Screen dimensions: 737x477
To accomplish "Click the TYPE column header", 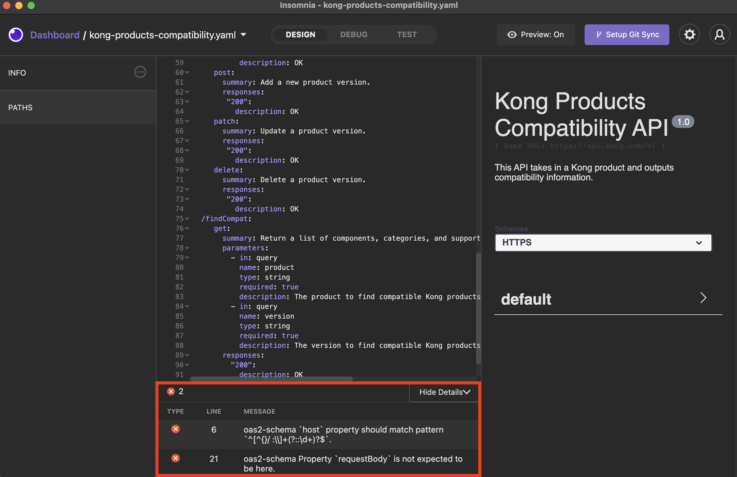I will pyautogui.click(x=175, y=412).
